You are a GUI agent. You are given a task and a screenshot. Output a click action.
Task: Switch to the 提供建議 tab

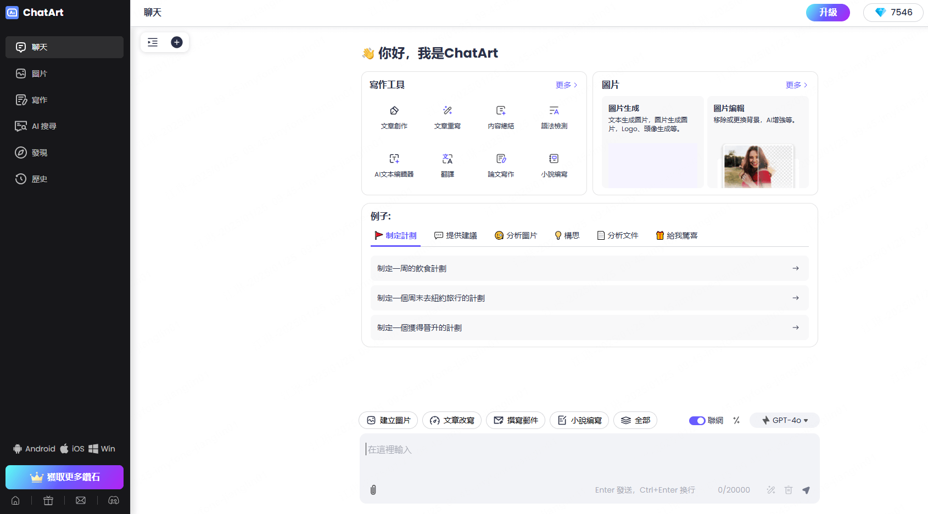pos(455,235)
